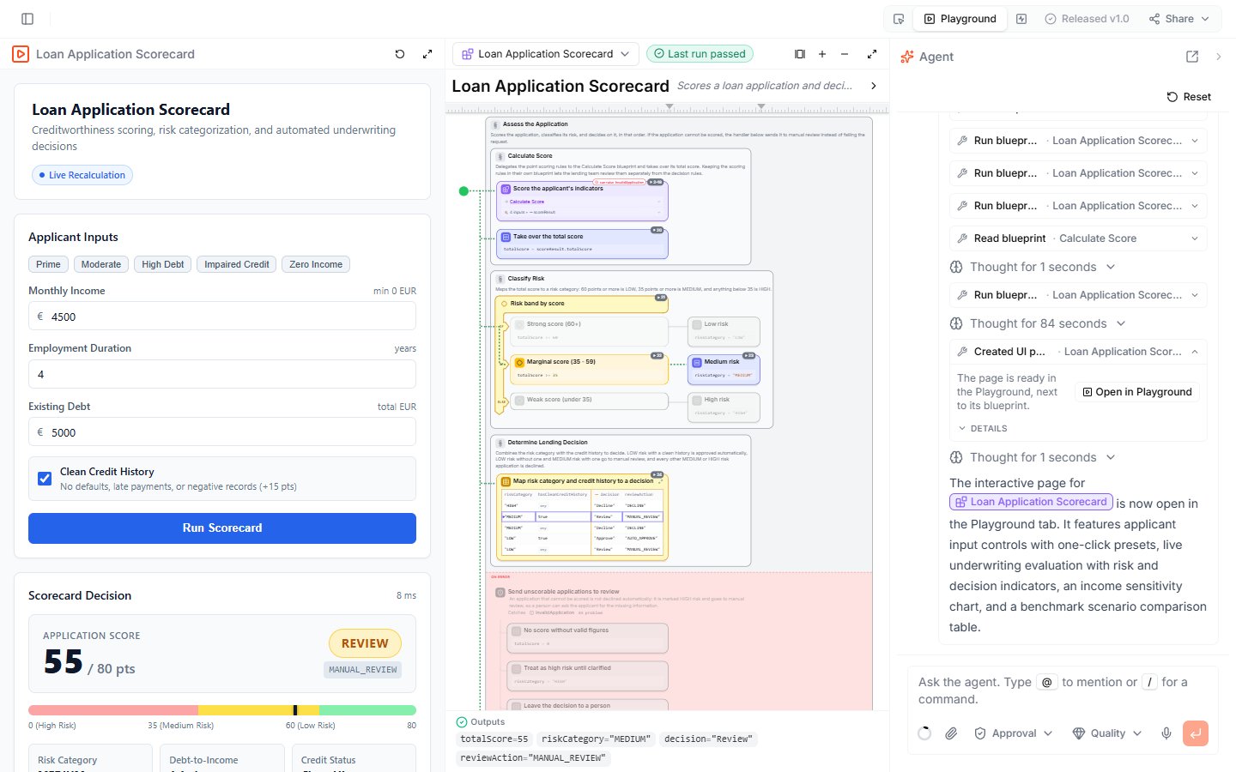
Task: Collapse the Agent panel with chevron
Action: pos(1219,57)
